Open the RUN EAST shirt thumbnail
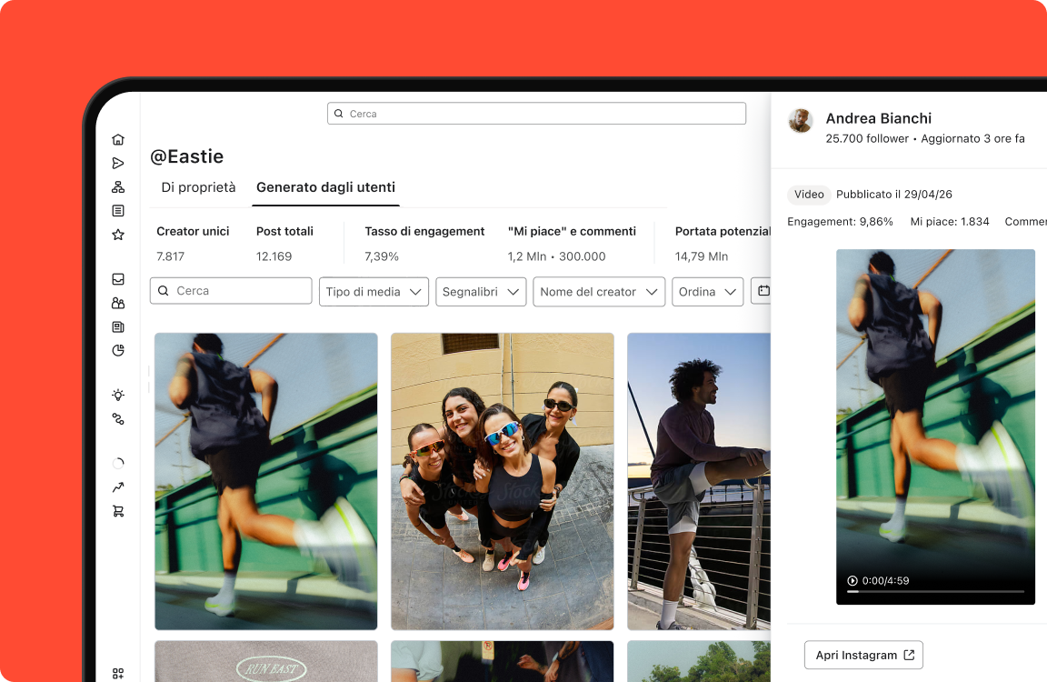 pos(265,661)
